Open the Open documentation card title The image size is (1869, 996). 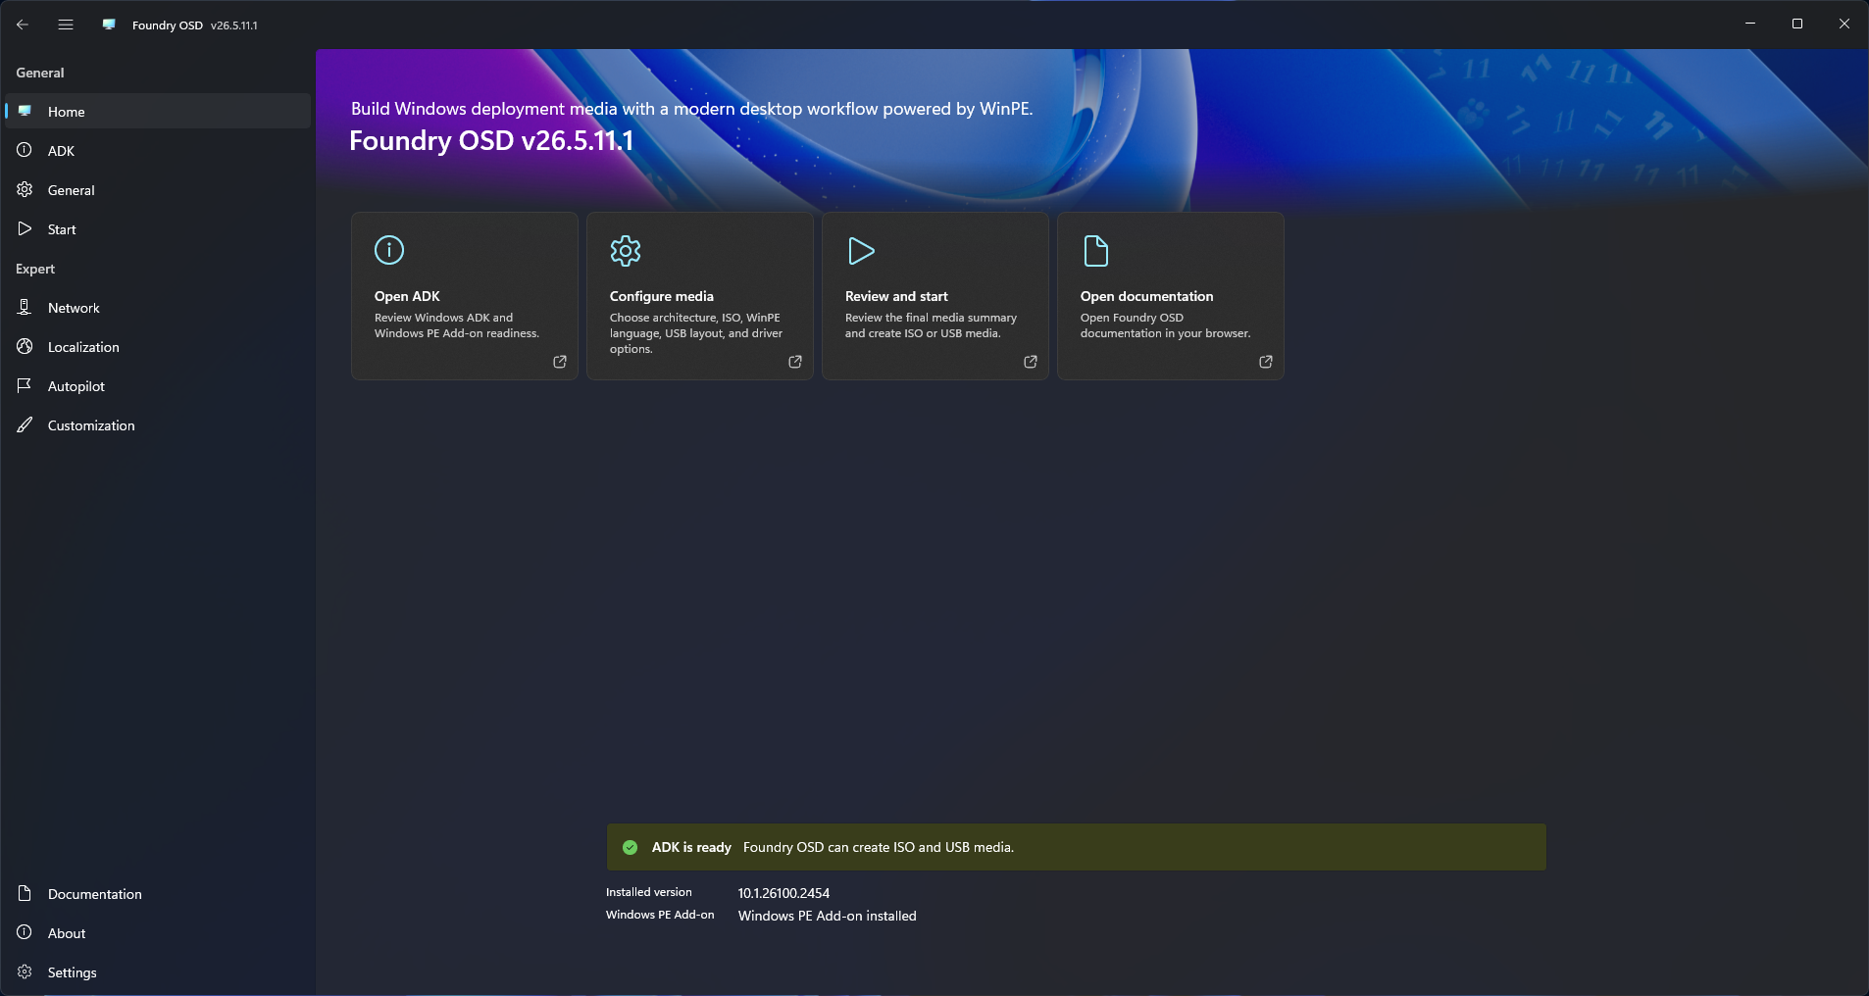tap(1146, 296)
